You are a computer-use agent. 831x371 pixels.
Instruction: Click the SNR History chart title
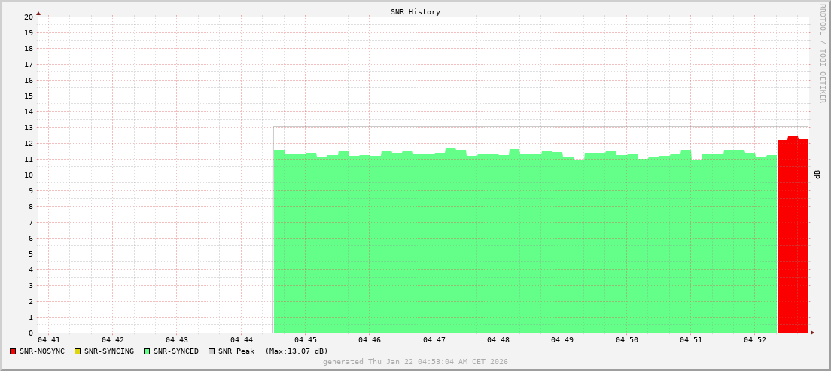point(415,12)
